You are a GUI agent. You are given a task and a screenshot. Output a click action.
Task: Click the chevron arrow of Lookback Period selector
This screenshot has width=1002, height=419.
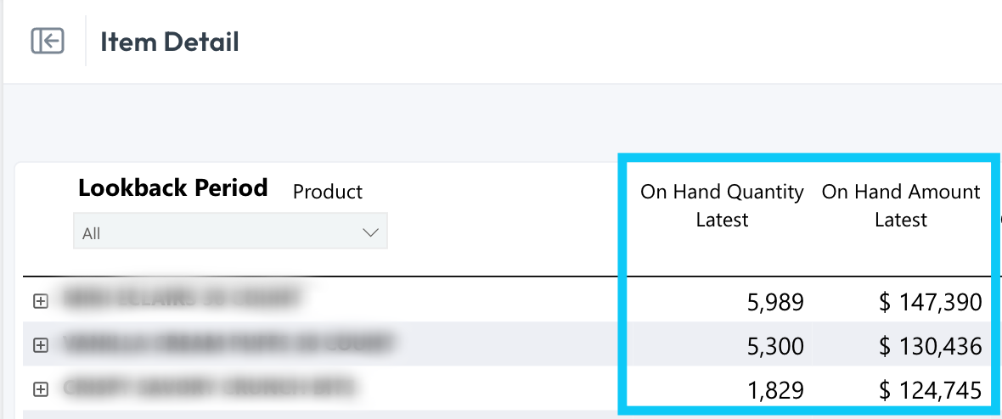point(370,233)
